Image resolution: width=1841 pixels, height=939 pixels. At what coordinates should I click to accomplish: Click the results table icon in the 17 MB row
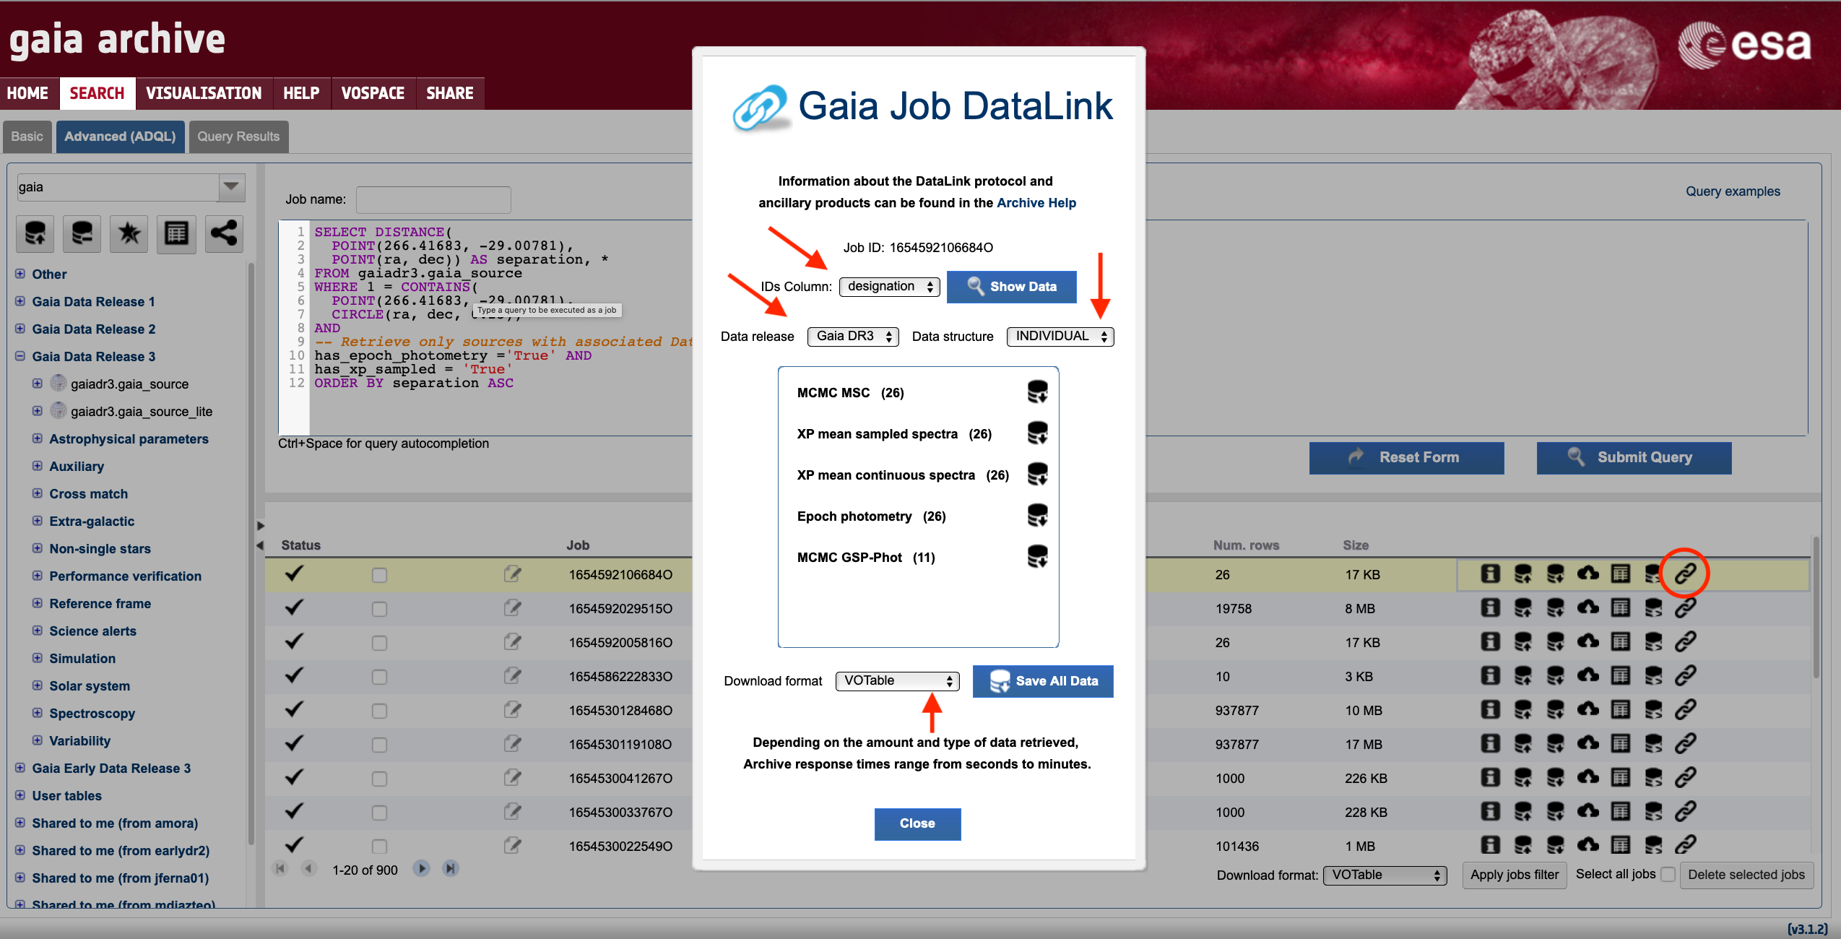point(1621,744)
